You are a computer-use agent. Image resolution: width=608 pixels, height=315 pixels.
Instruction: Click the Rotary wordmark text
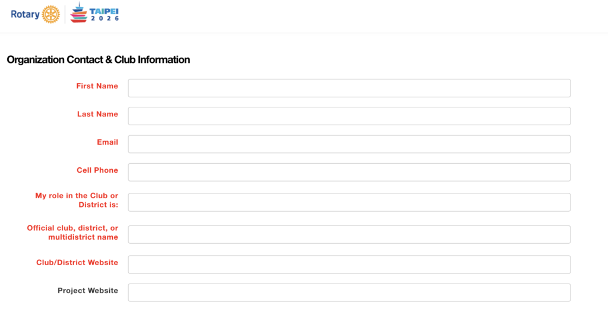[25, 14]
